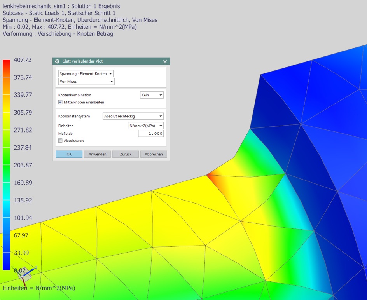Toggle Mittelknoten einarbeiten checkbox
Screen dimensions: 367x300
[x=60, y=102]
